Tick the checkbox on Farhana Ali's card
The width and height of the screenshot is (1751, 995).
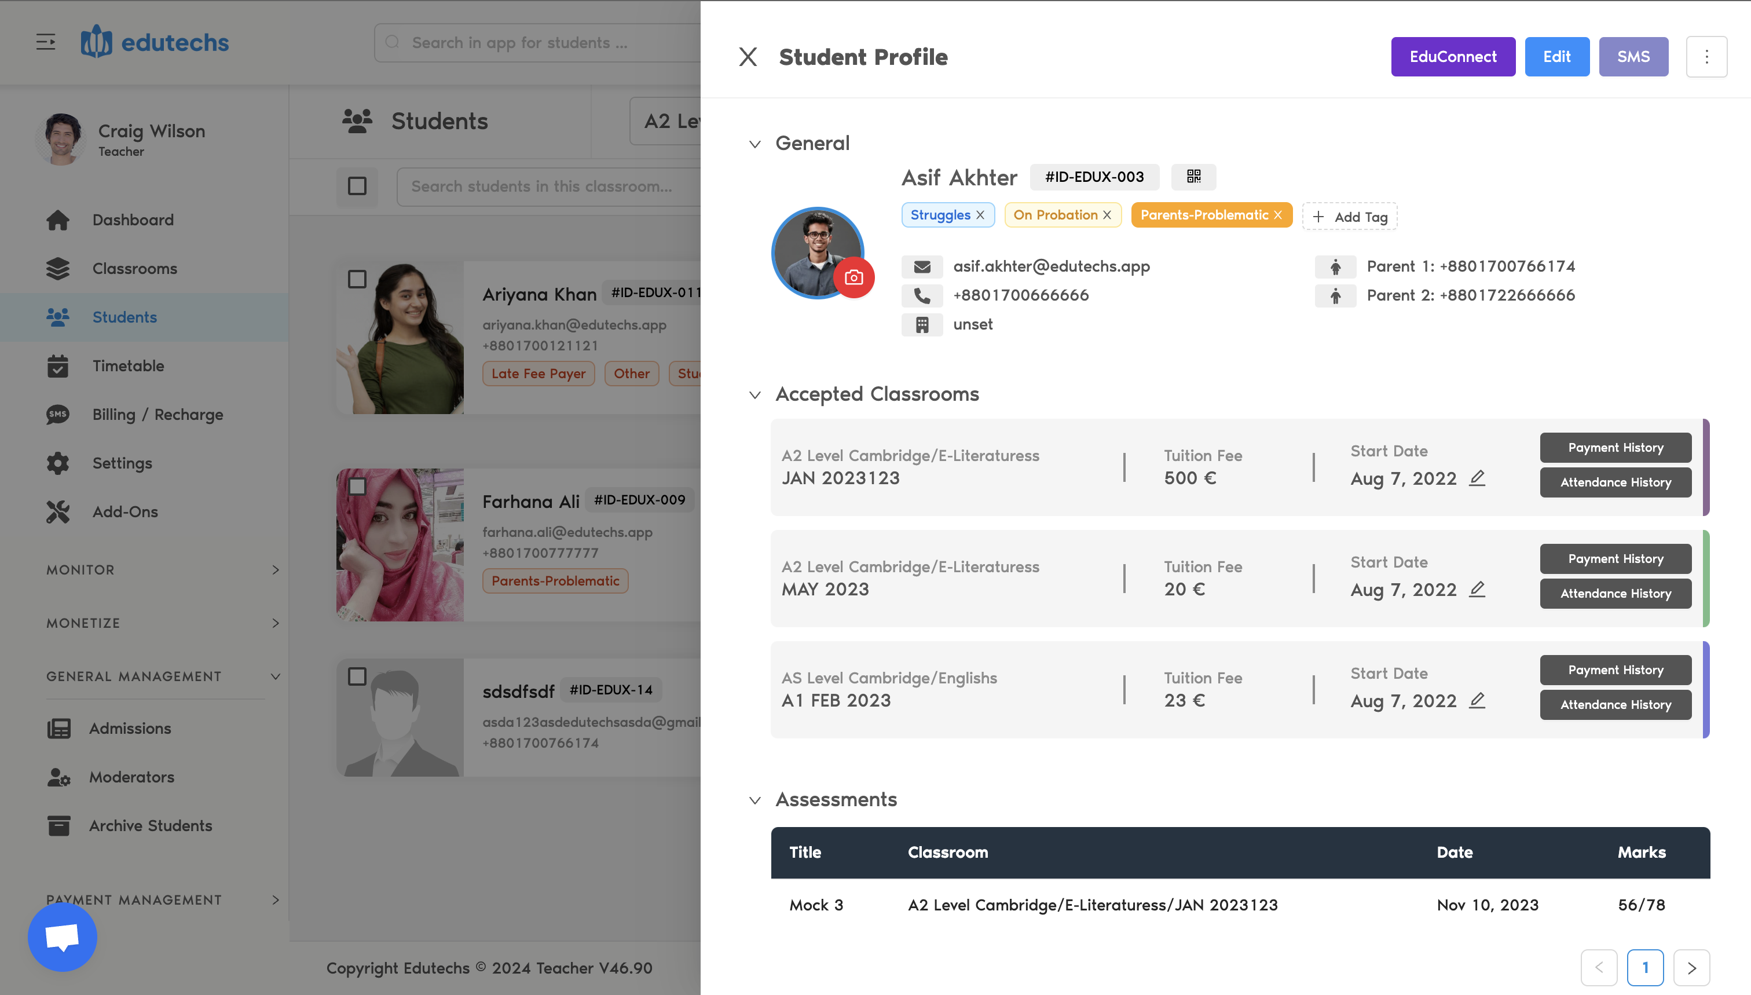(x=357, y=486)
